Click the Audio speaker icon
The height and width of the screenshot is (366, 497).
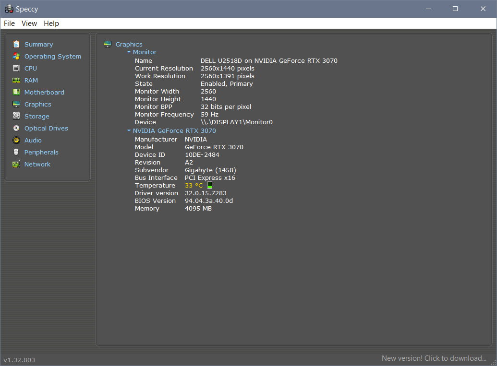[x=16, y=140]
